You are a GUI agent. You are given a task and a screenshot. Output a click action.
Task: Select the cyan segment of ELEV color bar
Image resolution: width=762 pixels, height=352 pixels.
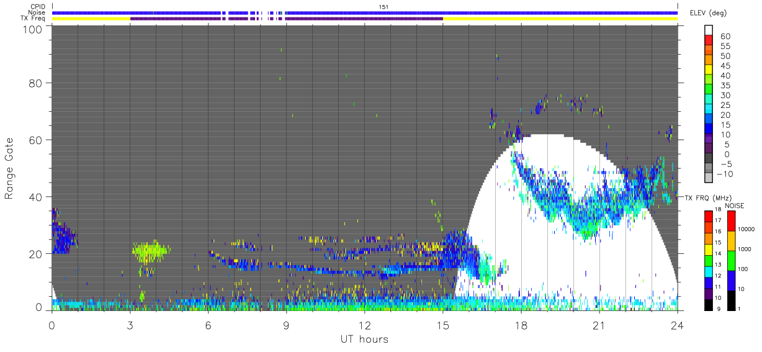pyautogui.click(x=709, y=107)
